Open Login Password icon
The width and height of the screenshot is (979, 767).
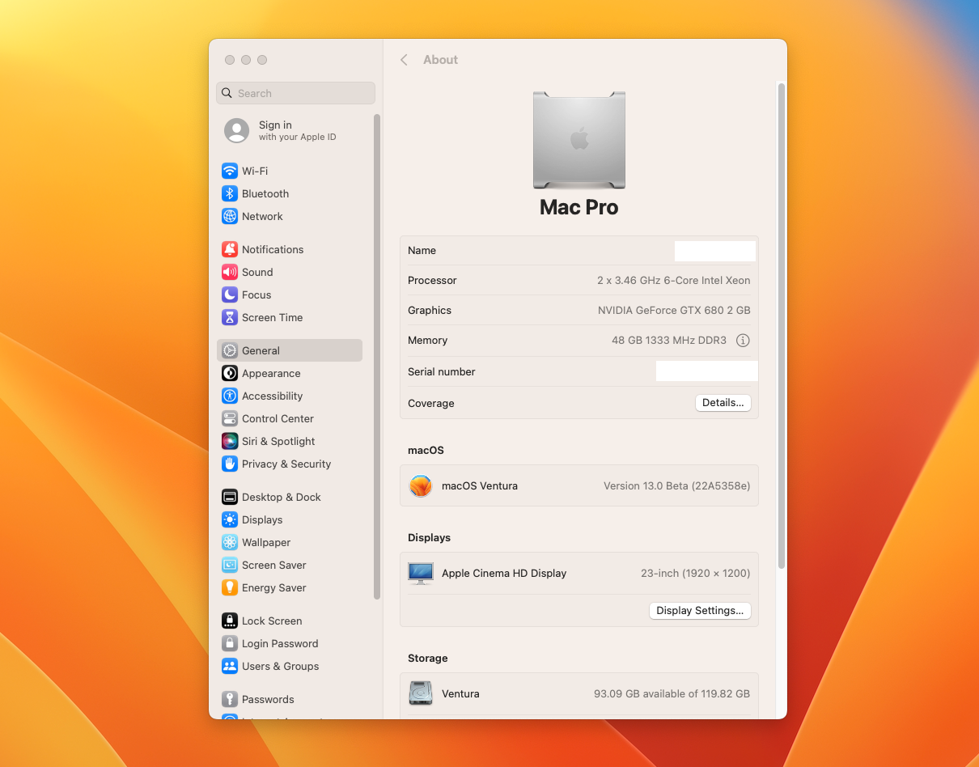pos(230,643)
